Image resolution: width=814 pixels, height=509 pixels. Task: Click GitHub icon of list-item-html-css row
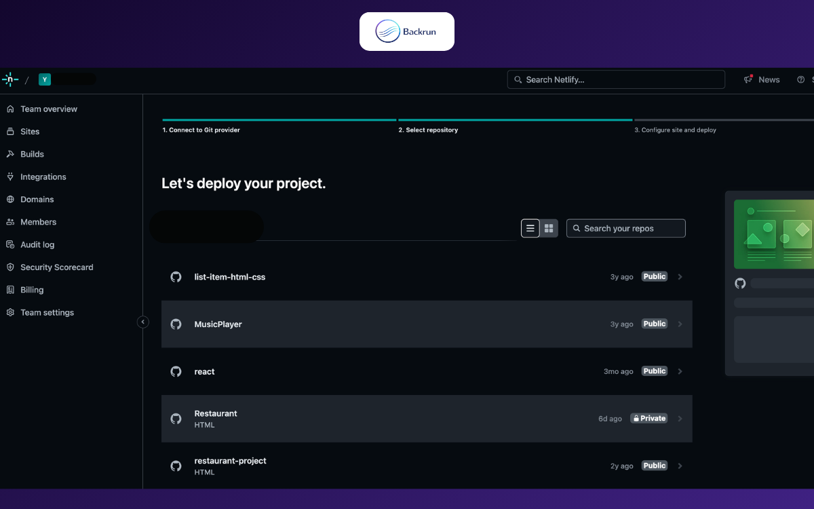click(176, 277)
